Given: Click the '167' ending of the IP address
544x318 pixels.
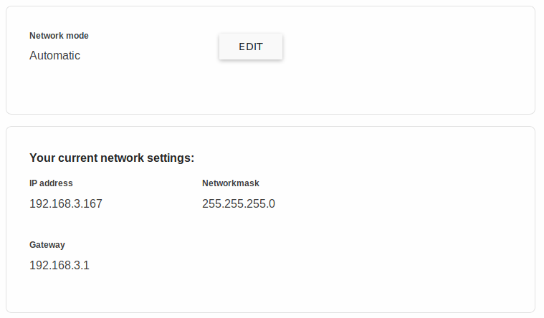Looking at the screenshot, I should click(x=92, y=203).
